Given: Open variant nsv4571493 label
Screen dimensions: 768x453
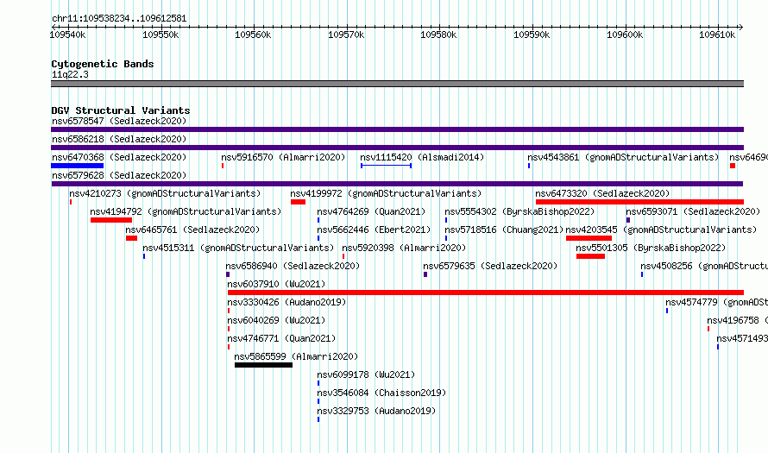Looking at the screenshot, I should [x=742, y=338].
